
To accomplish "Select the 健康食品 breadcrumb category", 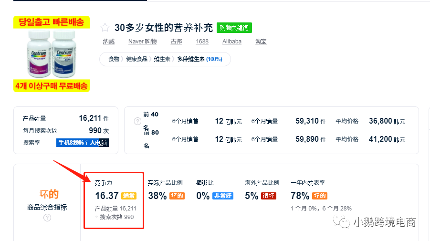I will point(136,59).
